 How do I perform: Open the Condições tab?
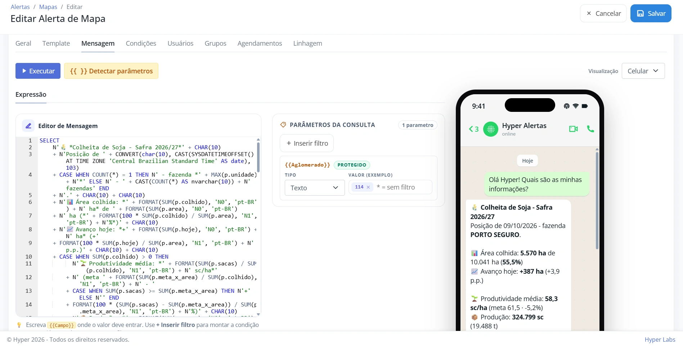tap(141, 44)
